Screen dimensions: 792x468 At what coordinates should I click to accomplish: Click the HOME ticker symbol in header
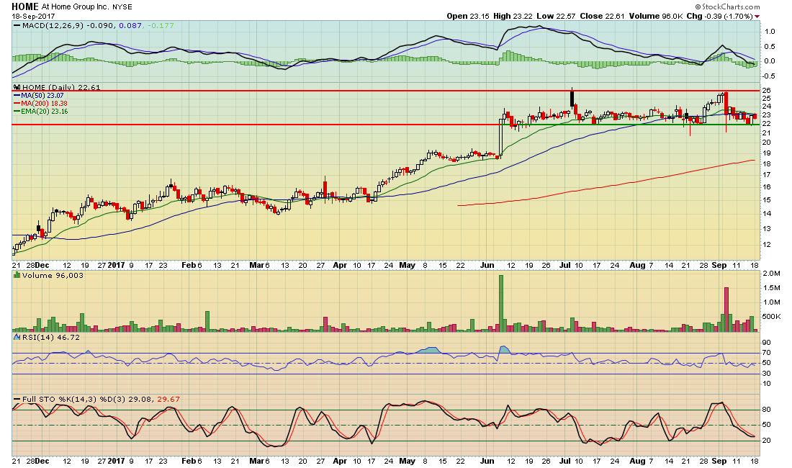point(25,6)
